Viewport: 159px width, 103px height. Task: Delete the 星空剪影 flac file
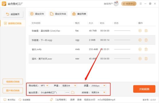coord(146,31)
